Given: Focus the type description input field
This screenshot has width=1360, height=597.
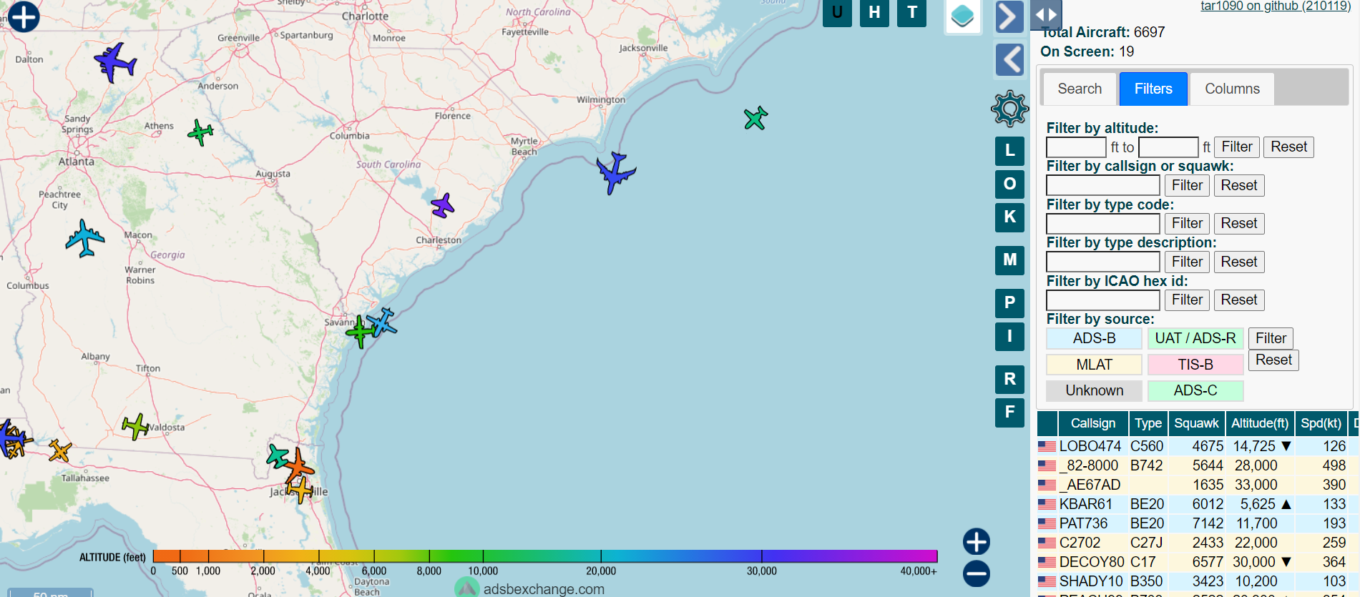Looking at the screenshot, I should (1103, 262).
